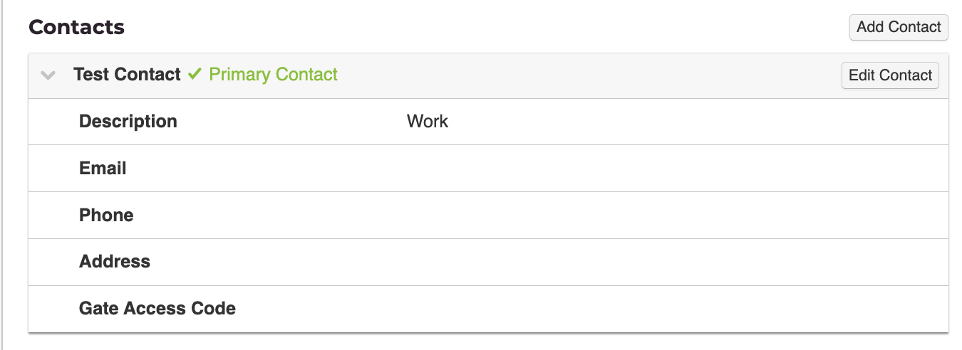Click the empty Email value cell
Screen dimensions: 962x350
(x=570, y=169)
